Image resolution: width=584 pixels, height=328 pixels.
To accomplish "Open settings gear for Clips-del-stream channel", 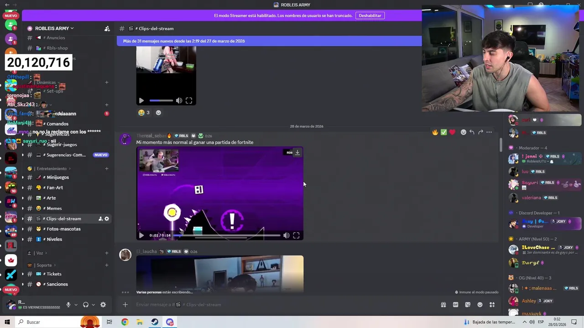I will click(107, 219).
